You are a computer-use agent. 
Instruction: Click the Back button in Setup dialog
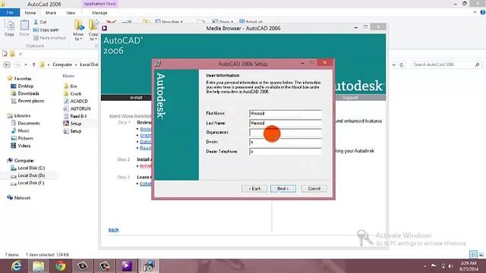tap(254, 189)
